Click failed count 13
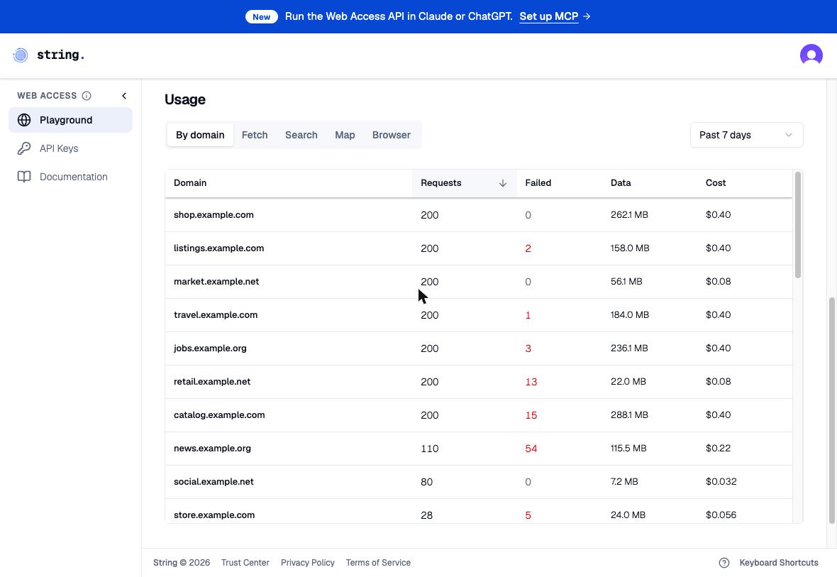This screenshot has height=577, width=837. coord(531,382)
